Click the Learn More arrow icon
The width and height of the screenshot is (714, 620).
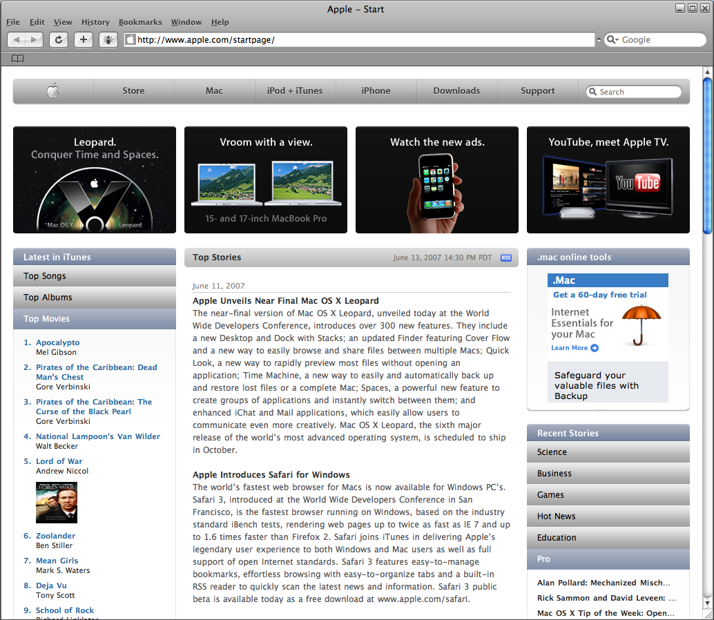click(595, 348)
